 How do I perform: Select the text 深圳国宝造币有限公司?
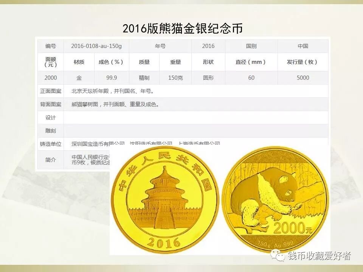pyautogui.click(x=98, y=144)
